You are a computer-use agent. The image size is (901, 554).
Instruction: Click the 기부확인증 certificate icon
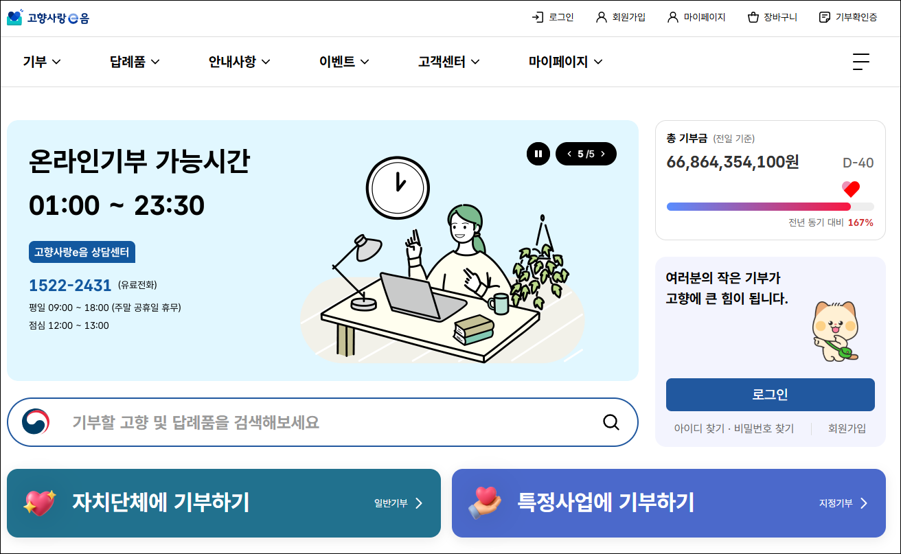tap(825, 17)
